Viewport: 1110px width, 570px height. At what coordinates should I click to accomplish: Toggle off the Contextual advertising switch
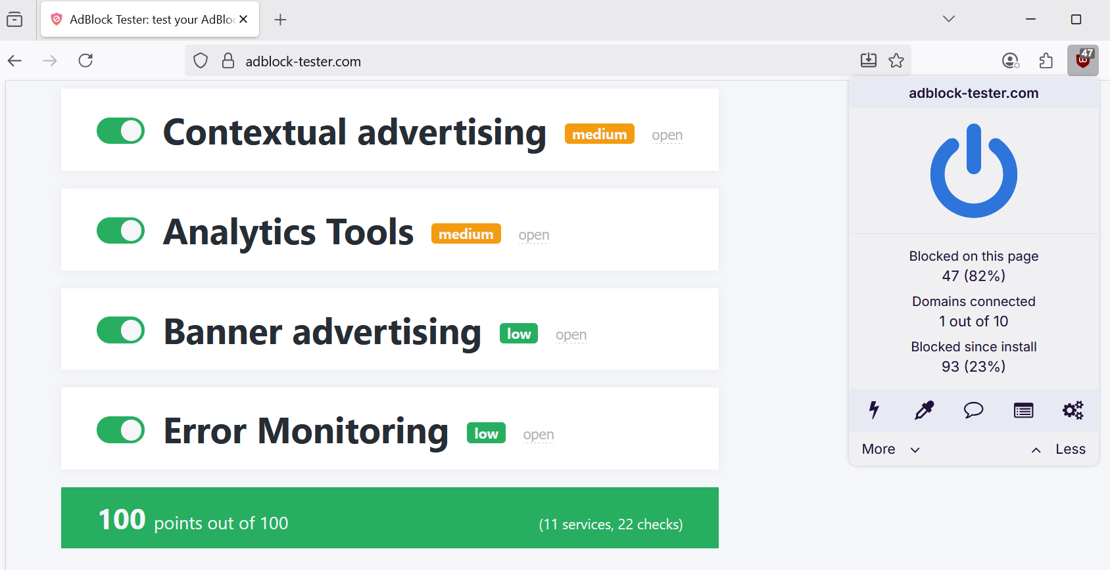[x=120, y=131]
